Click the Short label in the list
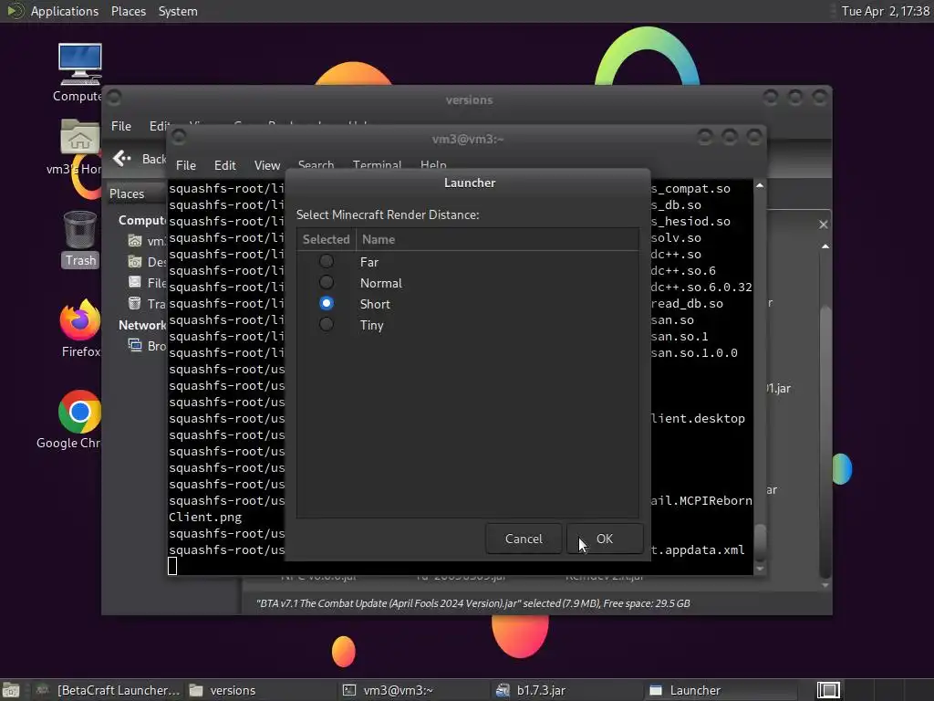 pyautogui.click(x=375, y=304)
